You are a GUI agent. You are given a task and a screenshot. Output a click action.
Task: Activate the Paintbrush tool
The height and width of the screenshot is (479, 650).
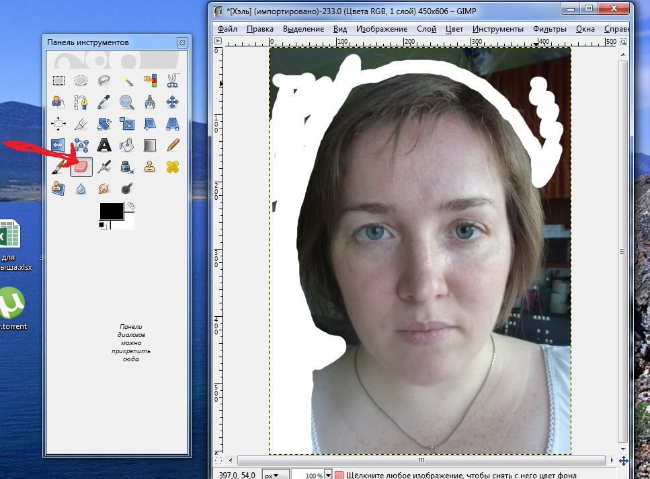58,167
